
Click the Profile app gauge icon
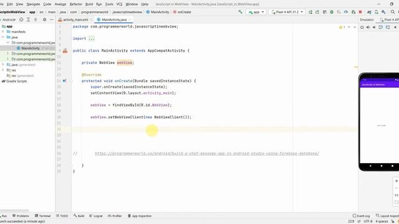click(x=346, y=12)
